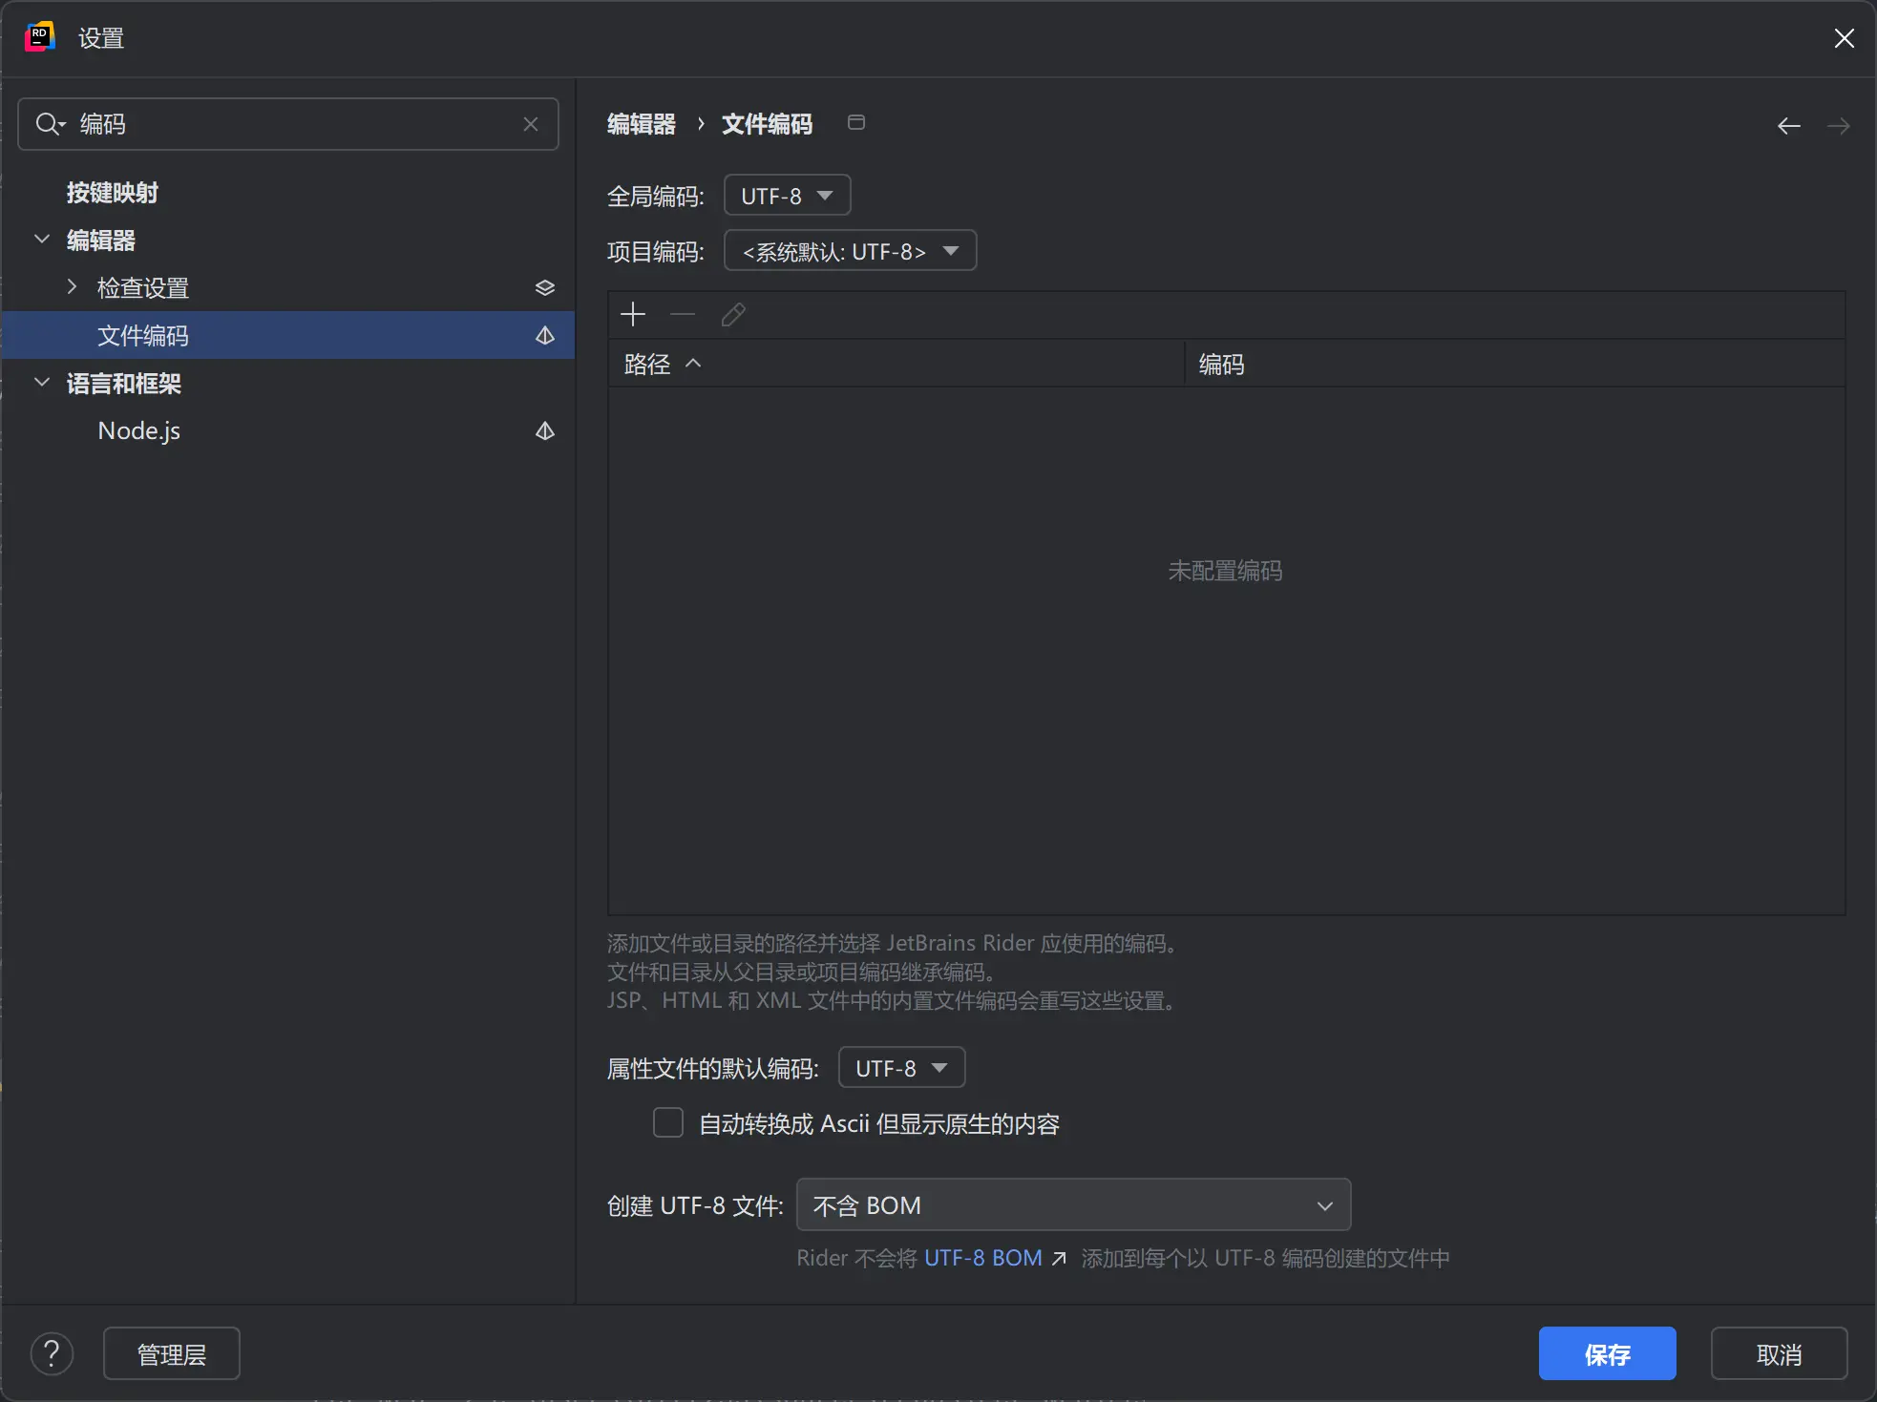Click the pencil edit icon in the table toolbar

click(733, 314)
